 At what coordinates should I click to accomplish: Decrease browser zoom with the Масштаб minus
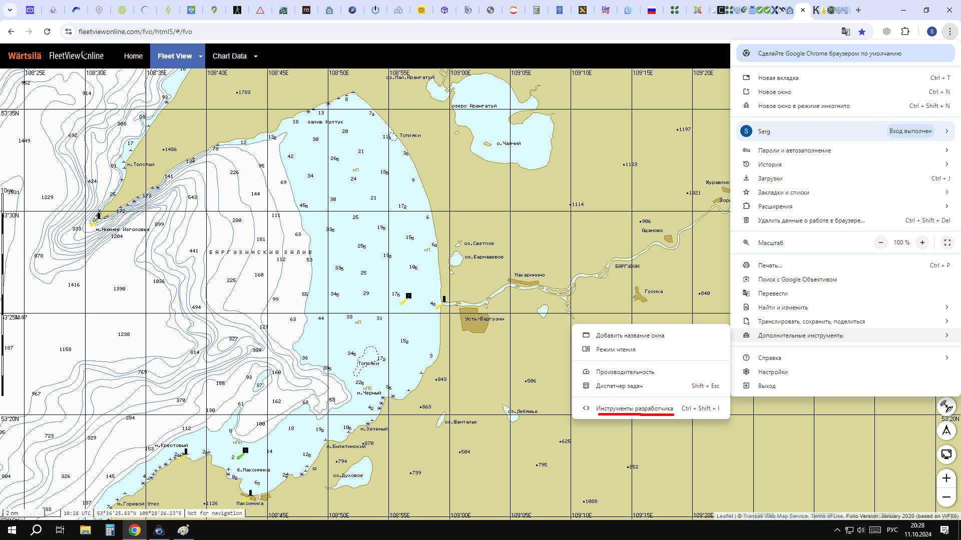tap(880, 242)
